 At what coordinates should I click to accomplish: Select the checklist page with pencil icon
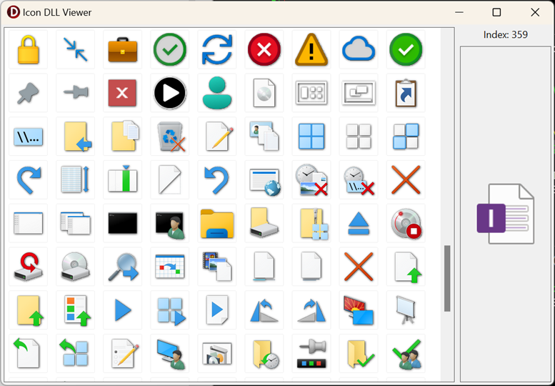(x=124, y=353)
